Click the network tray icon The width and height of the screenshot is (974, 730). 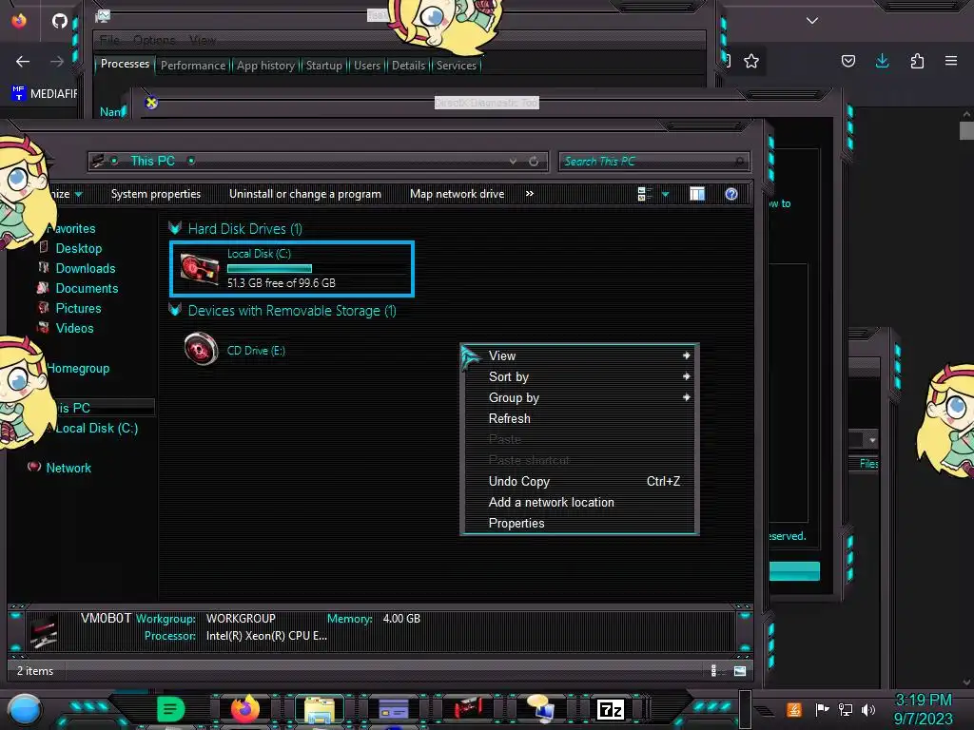pyautogui.click(x=846, y=709)
